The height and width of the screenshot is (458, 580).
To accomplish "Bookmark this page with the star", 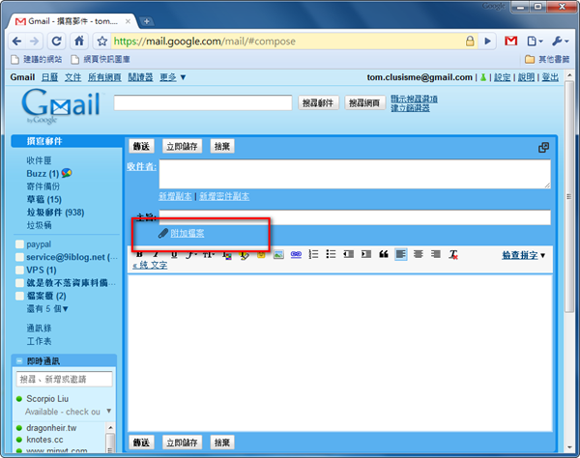I will [102, 41].
